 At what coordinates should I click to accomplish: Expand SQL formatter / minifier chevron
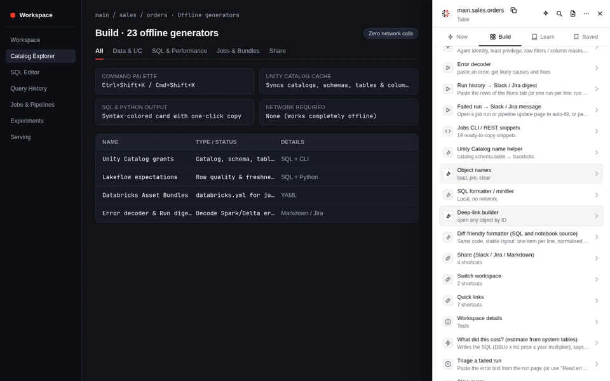click(597, 195)
